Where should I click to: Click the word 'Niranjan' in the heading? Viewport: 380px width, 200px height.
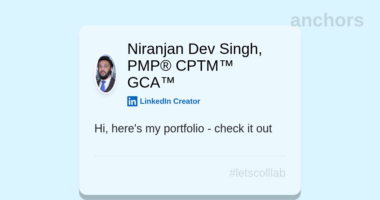155,49
